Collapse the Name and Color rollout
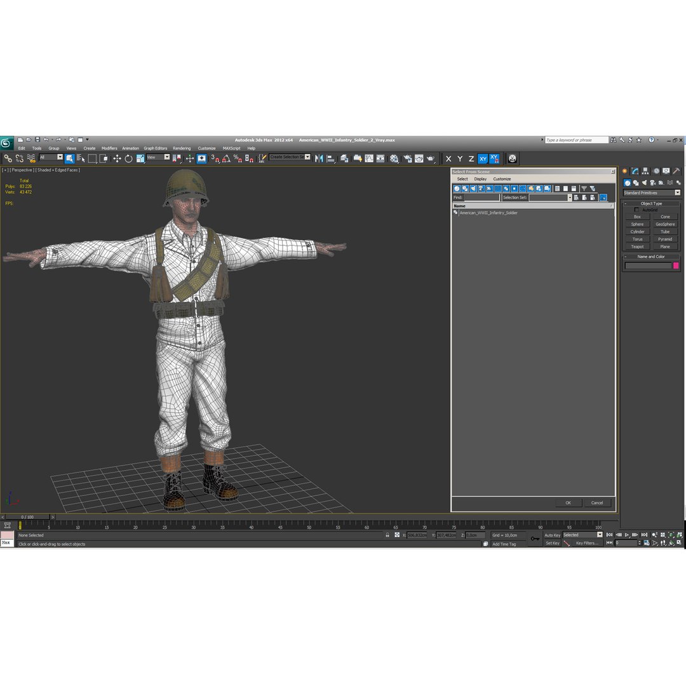686x686 pixels. pos(651,257)
